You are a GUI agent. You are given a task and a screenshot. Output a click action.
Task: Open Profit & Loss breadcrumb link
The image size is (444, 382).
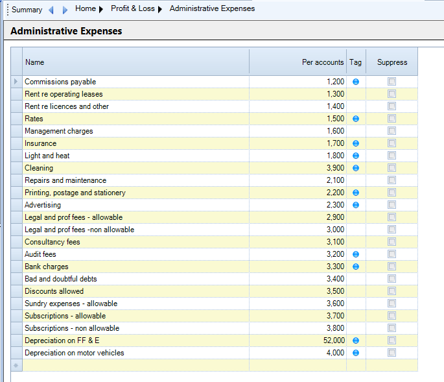(132, 9)
